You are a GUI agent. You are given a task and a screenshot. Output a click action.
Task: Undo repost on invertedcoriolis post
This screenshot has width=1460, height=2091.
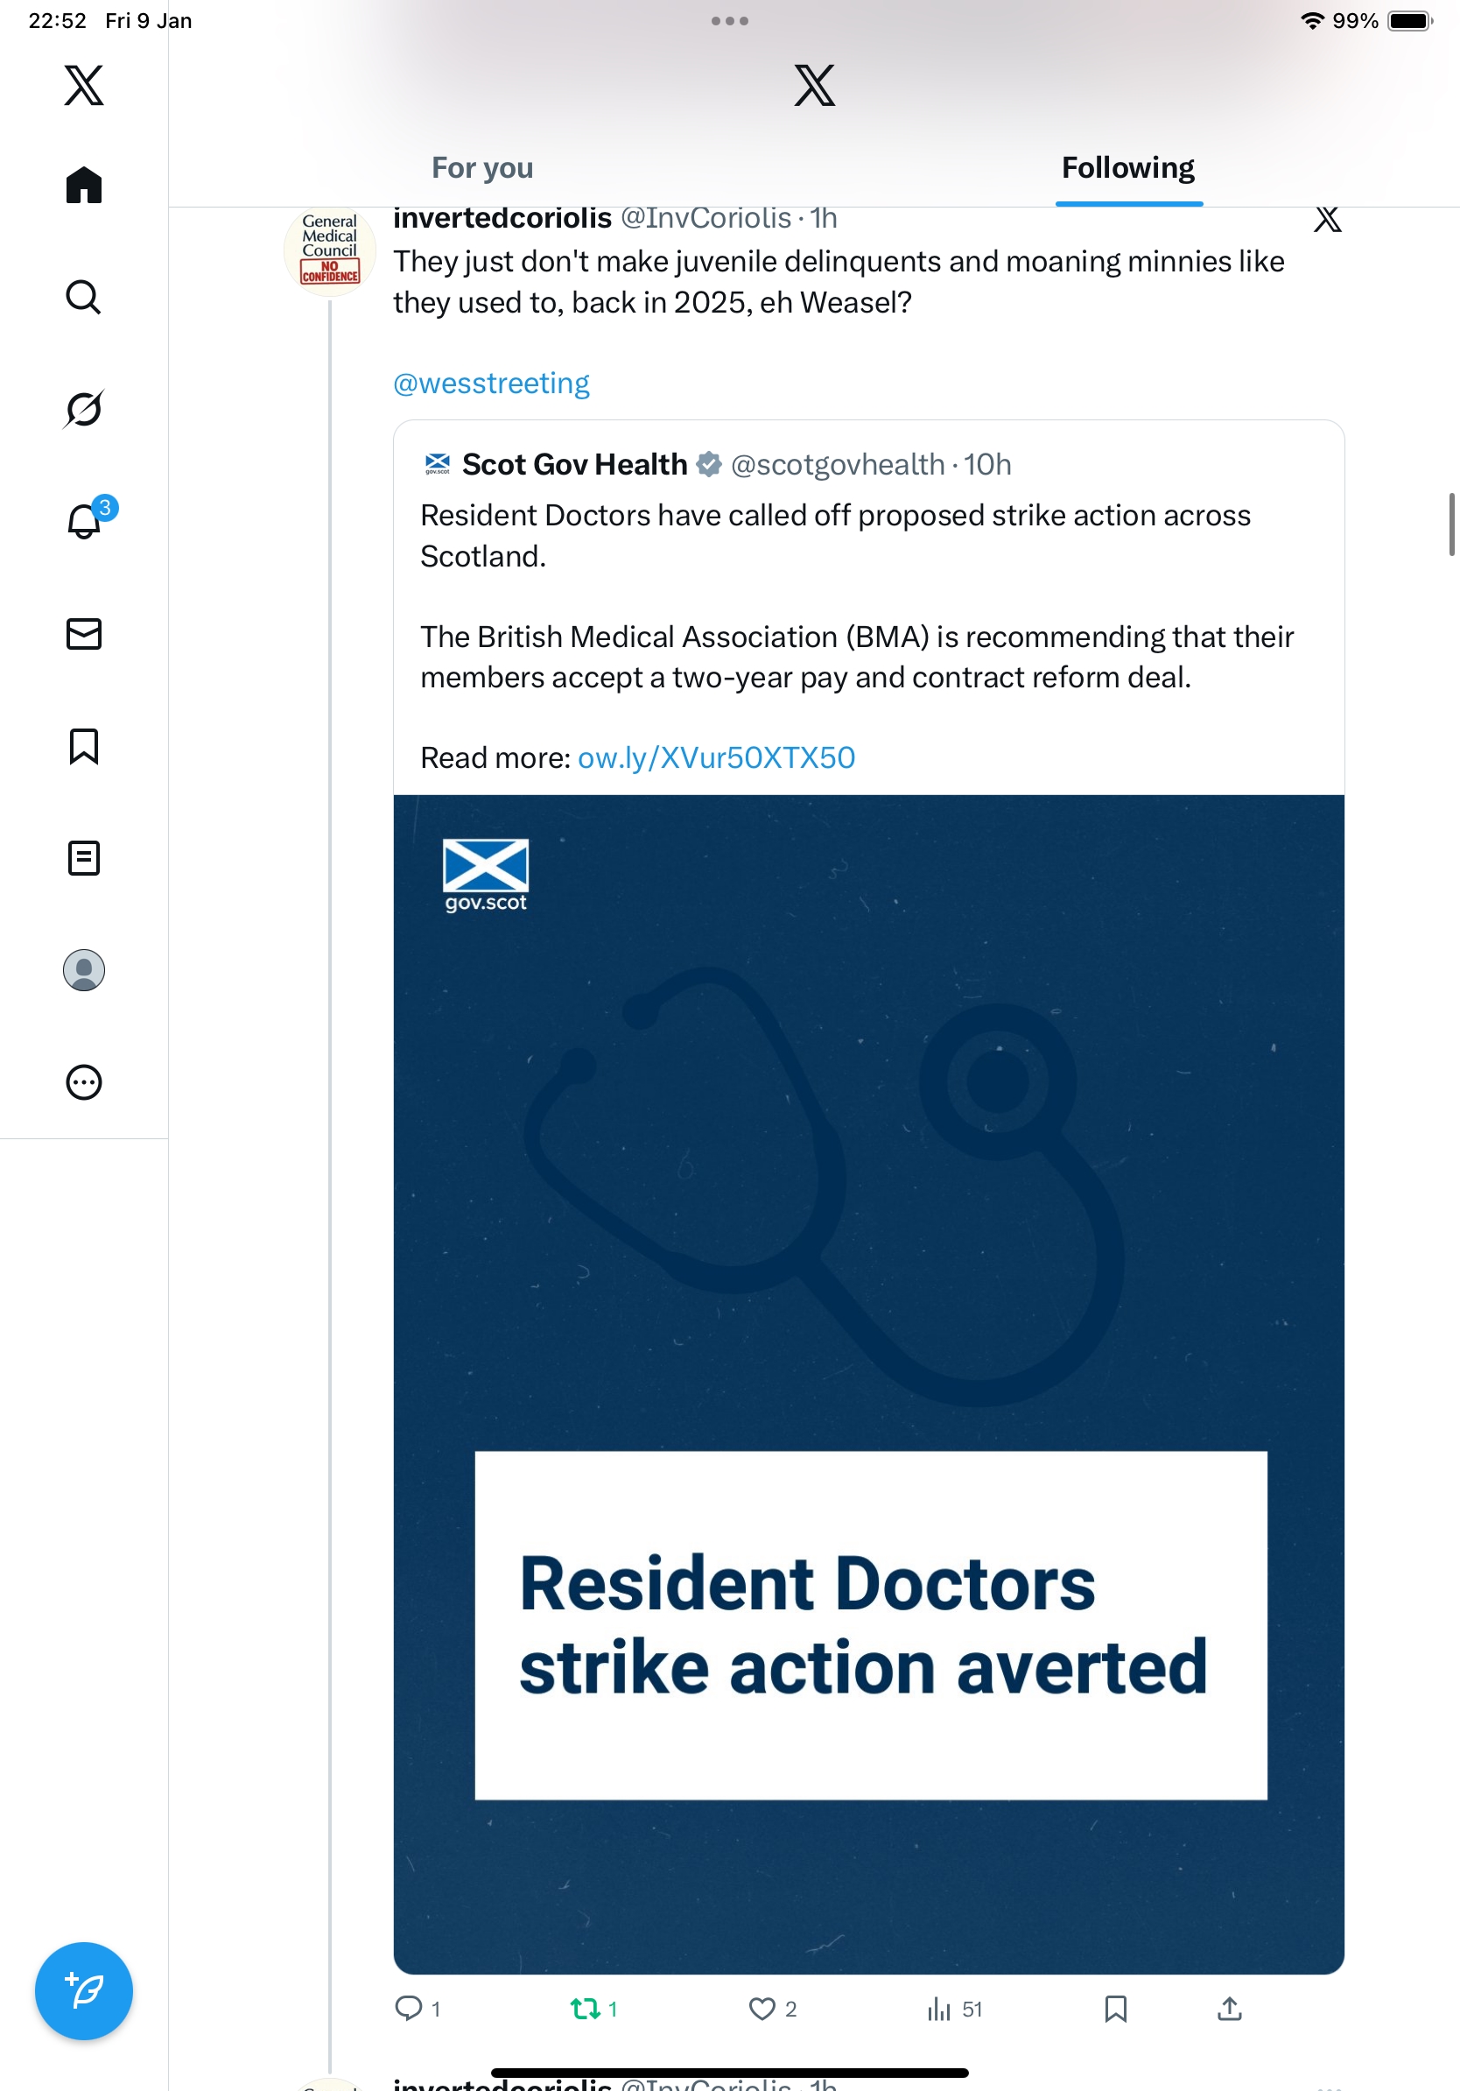pos(586,2008)
